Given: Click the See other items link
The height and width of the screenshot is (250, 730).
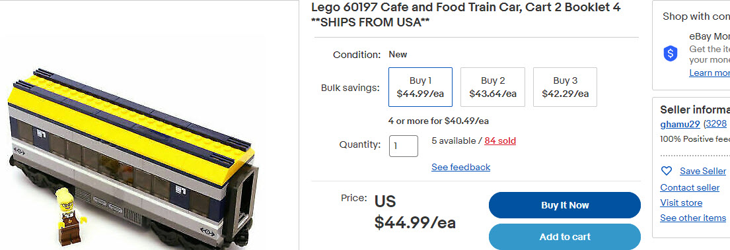Looking at the screenshot, I should point(693,218).
